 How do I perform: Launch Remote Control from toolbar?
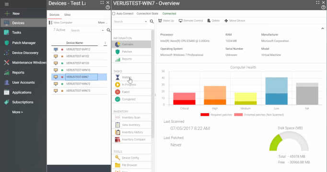[191, 21]
